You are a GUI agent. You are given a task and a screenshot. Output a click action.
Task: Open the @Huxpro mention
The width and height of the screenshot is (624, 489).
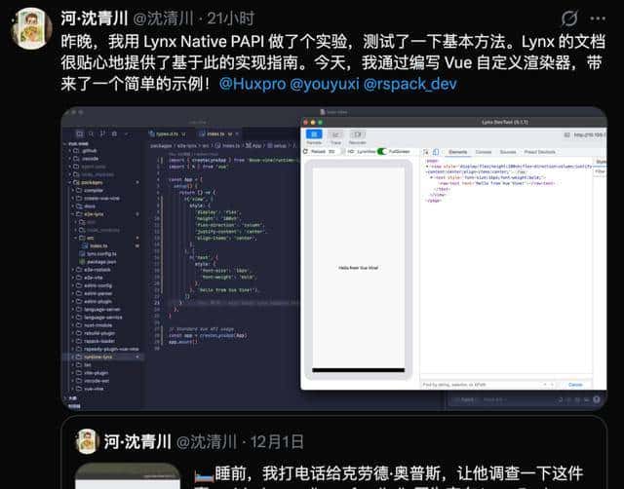click(253, 84)
